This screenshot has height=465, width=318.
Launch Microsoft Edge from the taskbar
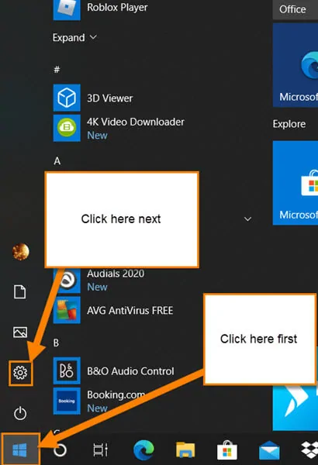pyautogui.click(x=143, y=449)
